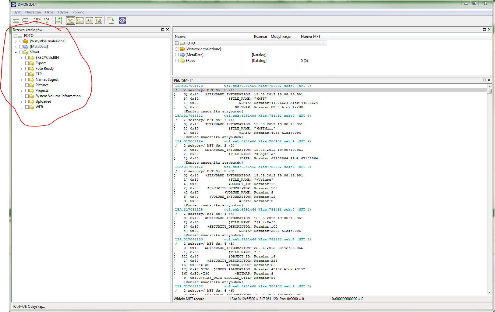This screenshot has height=312, width=495.
Task: Check the WEB folder checkbox
Action: coord(27,107)
